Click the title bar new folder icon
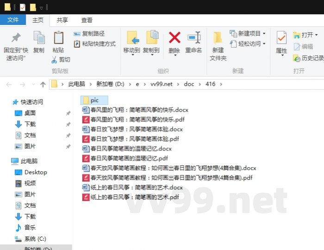Screen dimensions: 324x250 click(33, 8)
